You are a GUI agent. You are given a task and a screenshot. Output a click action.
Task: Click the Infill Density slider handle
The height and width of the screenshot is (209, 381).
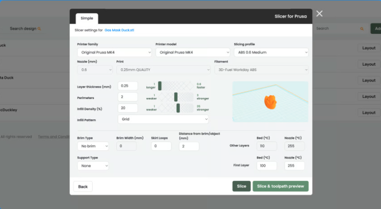(x=178, y=108)
